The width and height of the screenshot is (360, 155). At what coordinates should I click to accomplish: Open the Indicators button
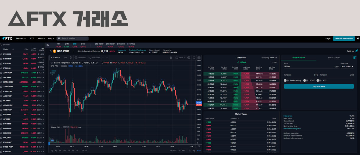point(94,57)
